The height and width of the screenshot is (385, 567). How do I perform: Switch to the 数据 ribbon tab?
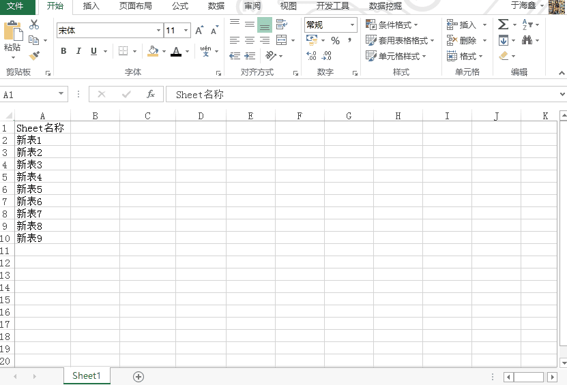point(216,6)
